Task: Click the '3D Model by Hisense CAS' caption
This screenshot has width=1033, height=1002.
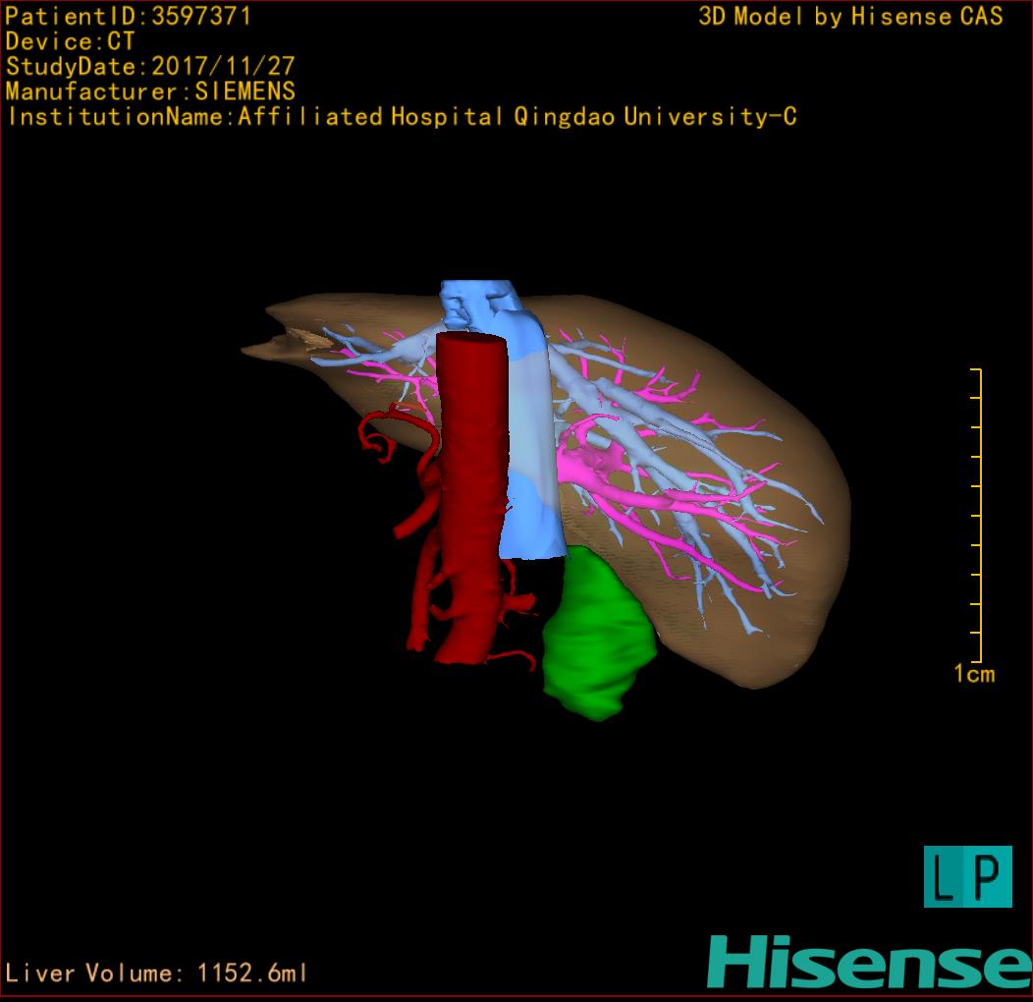Action: (850, 17)
